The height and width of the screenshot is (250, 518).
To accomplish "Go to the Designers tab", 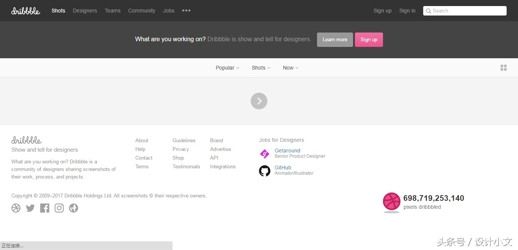I will pos(85,11).
